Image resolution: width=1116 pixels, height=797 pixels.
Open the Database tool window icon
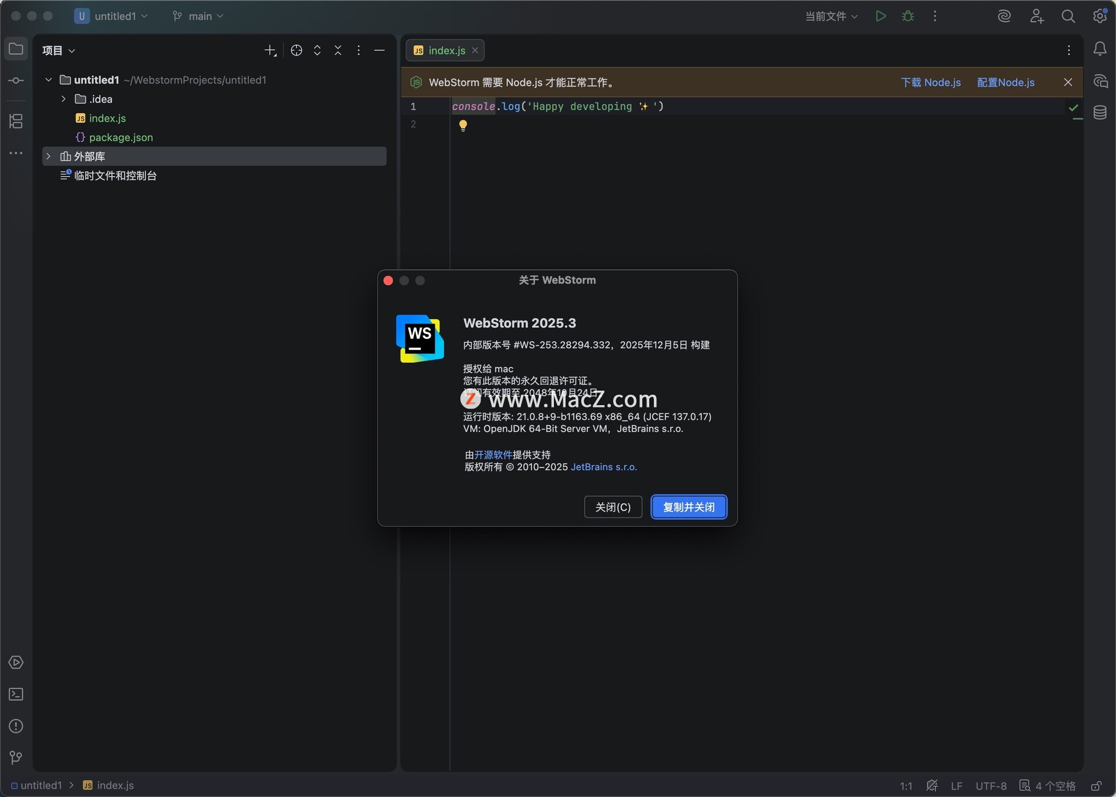[1100, 113]
